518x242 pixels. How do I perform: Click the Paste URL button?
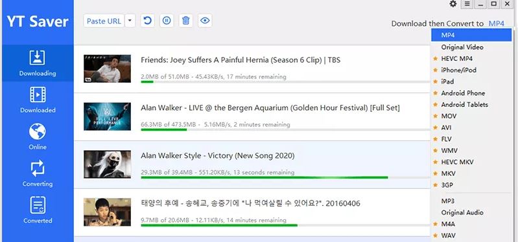pyautogui.click(x=104, y=21)
